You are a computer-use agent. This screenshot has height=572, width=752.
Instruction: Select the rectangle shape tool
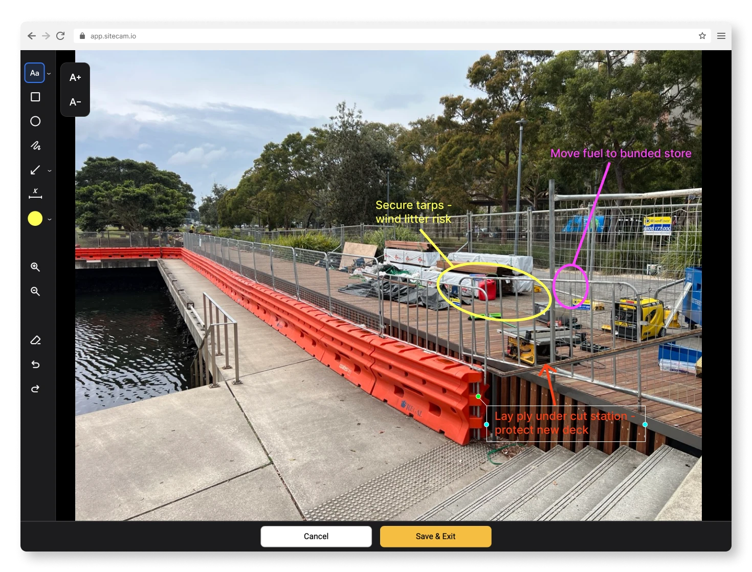[35, 97]
